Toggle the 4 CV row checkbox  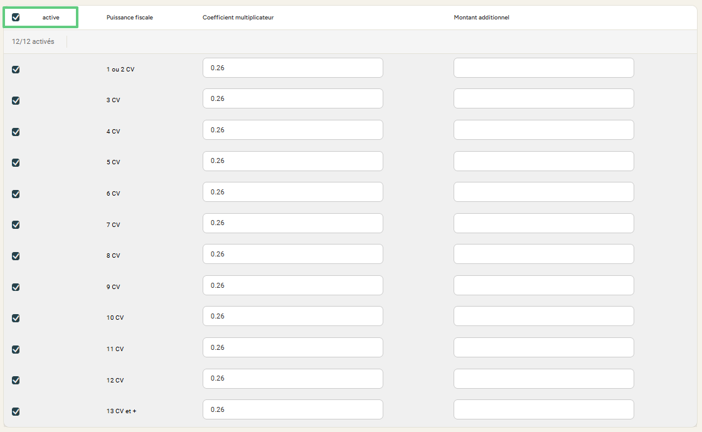coord(16,132)
